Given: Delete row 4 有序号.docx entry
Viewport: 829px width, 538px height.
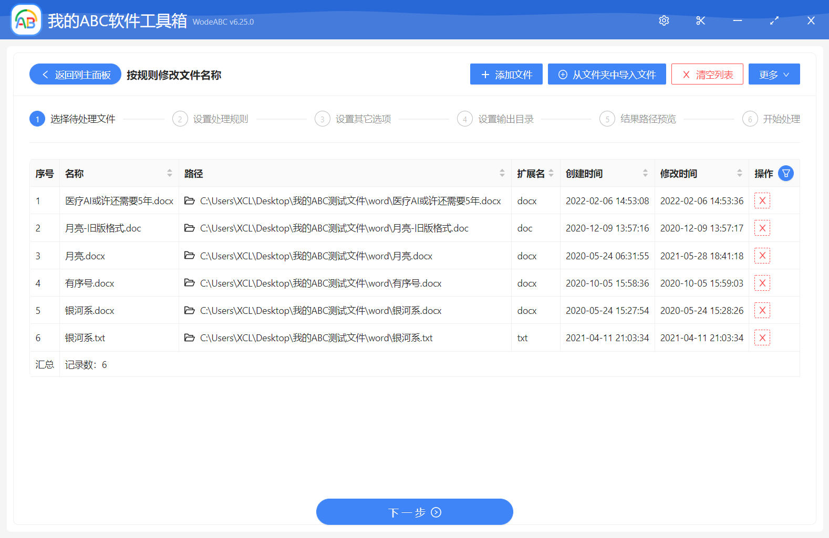Looking at the screenshot, I should point(762,283).
